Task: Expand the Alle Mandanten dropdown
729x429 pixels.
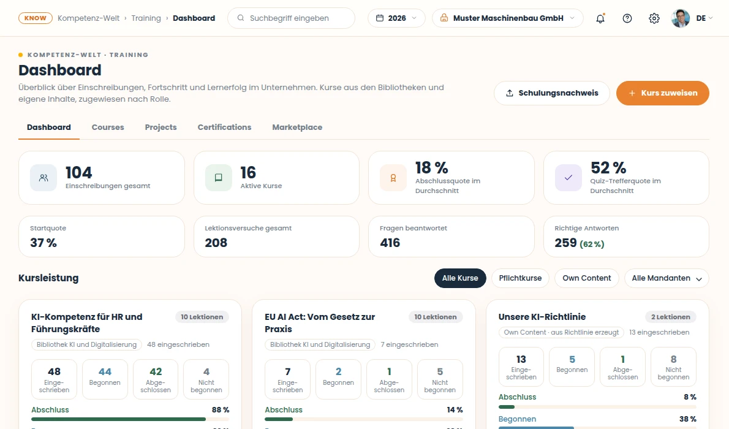Action: point(667,278)
